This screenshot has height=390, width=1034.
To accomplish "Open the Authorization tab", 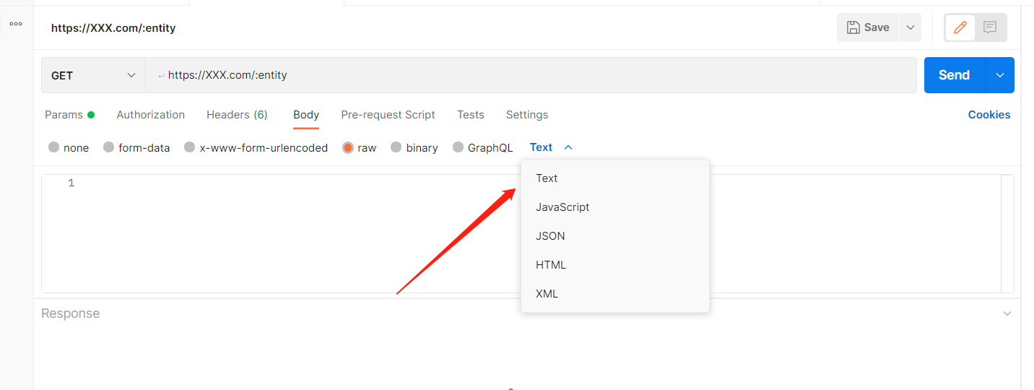I will point(151,115).
